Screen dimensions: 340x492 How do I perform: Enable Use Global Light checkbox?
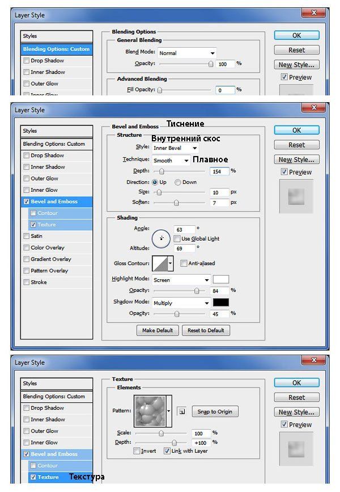[177, 239]
